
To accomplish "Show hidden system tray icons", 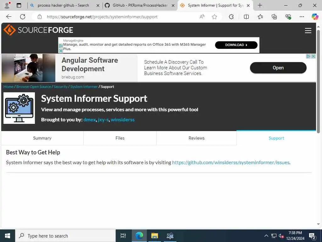I will (x=266, y=236).
